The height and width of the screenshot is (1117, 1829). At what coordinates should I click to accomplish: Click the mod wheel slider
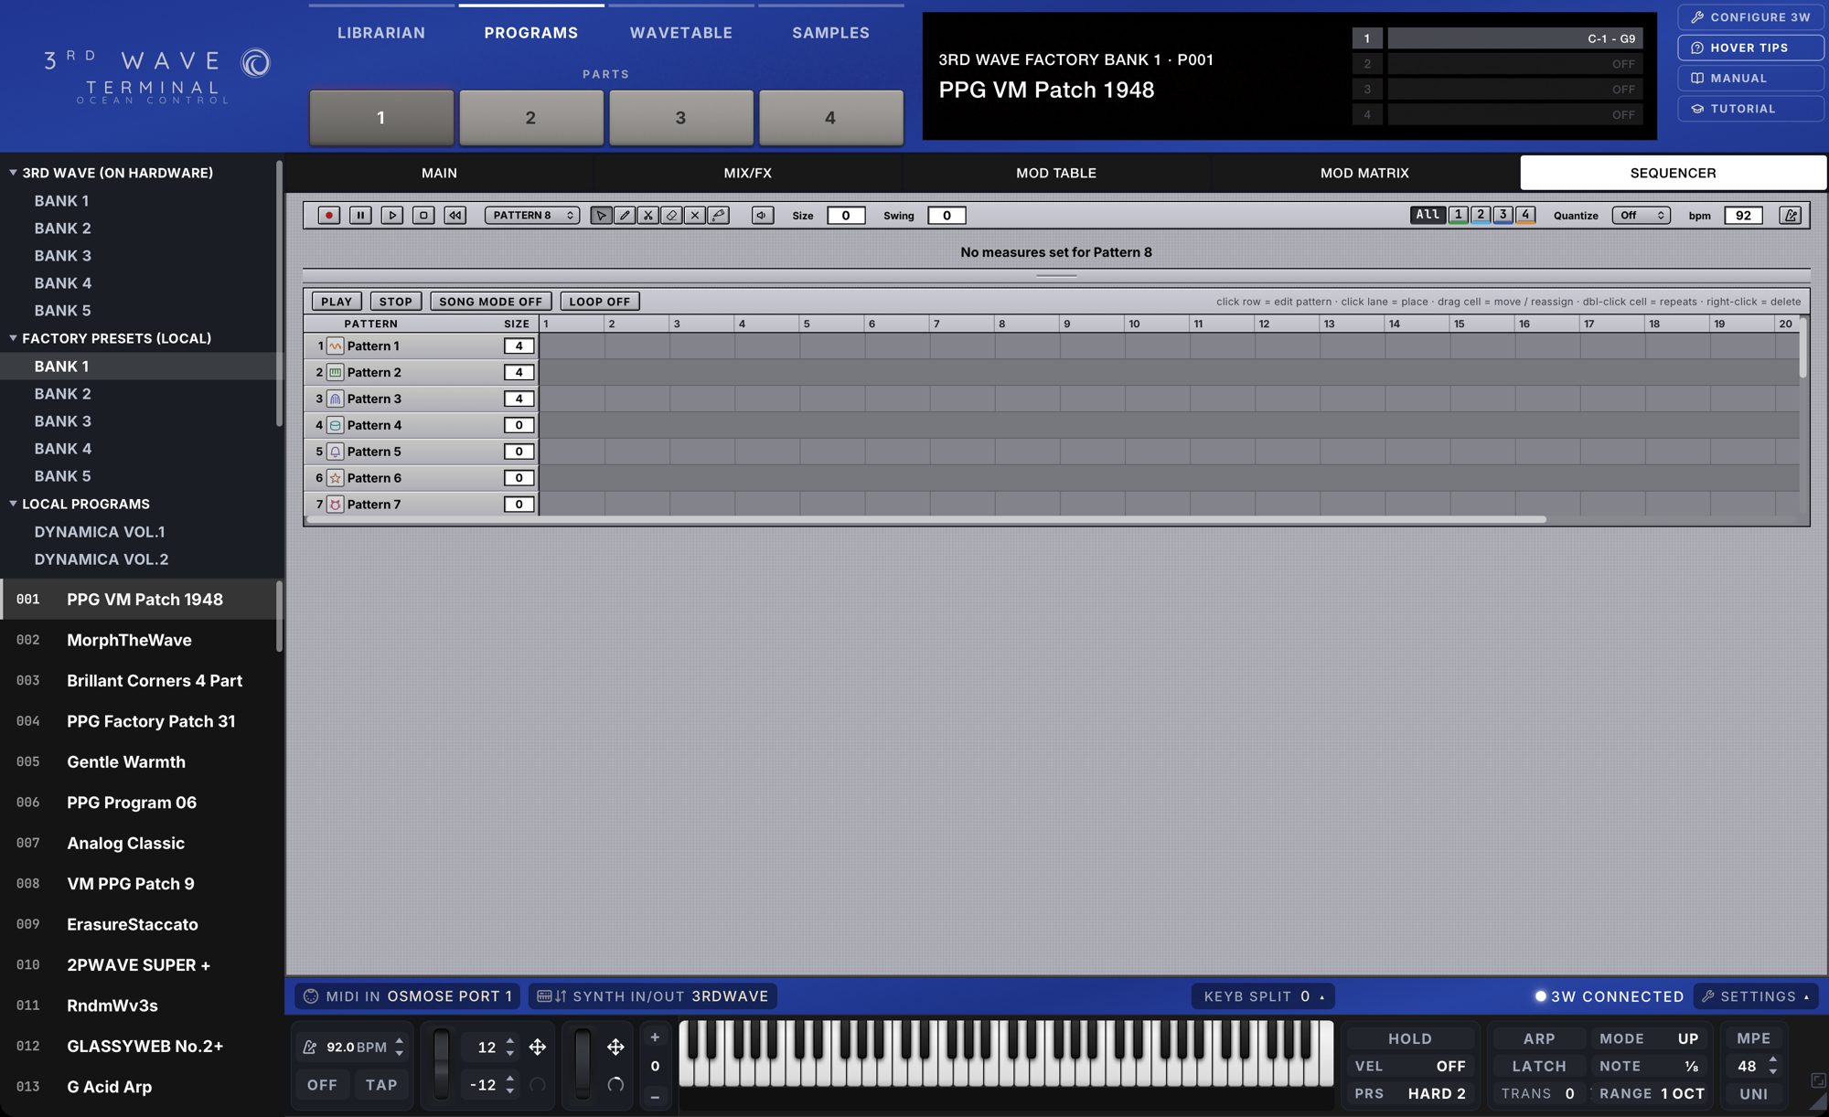tap(583, 1065)
